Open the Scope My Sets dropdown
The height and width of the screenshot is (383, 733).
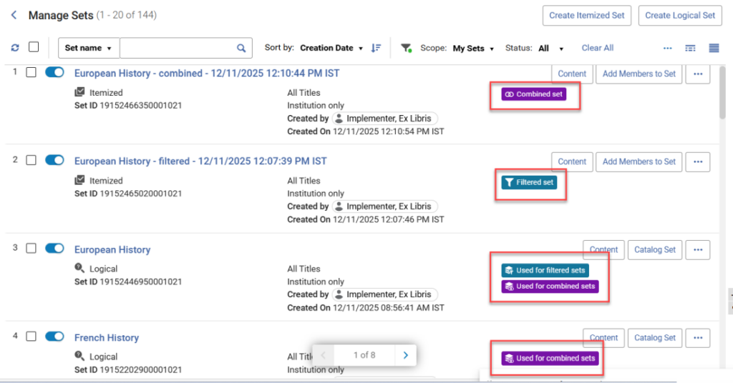pyautogui.click(x=472, y=49)
